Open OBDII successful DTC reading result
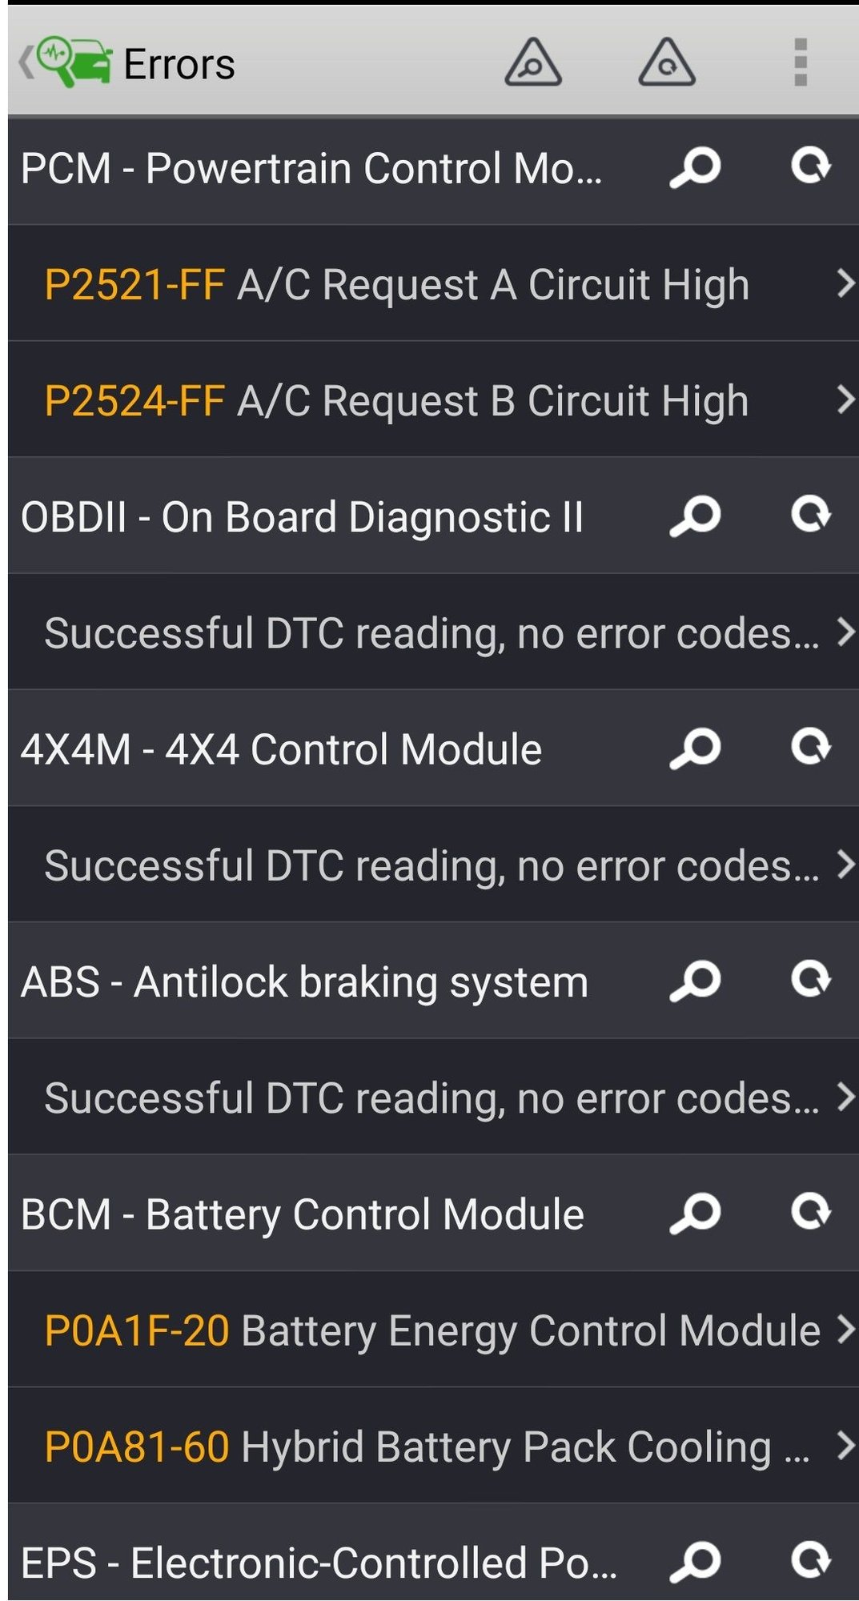The width and height of the screenshot is (859, 1601). coord(431,633)
